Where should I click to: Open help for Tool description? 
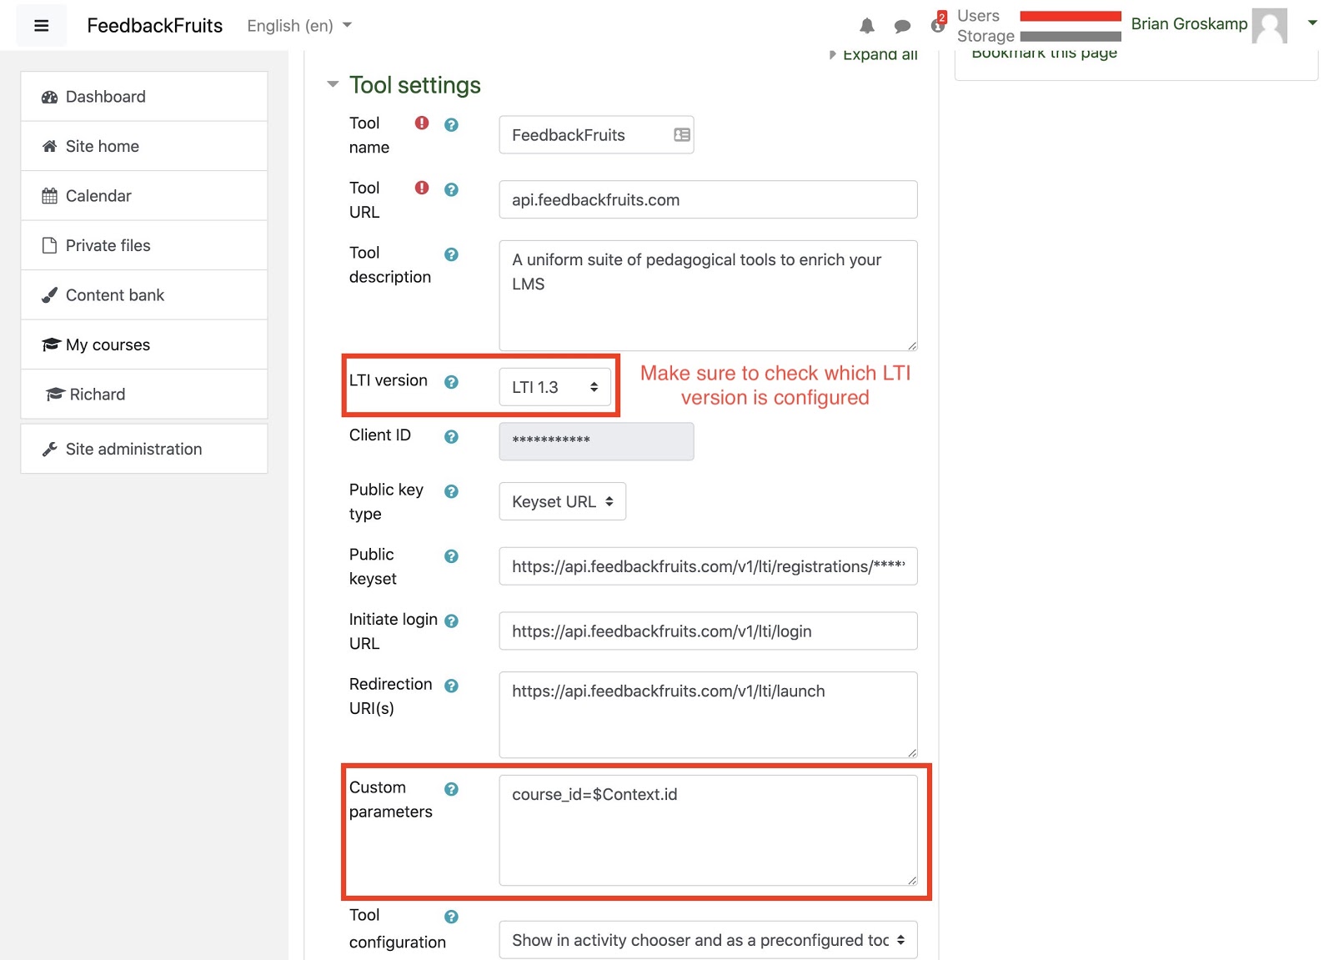(x=451, y=254)
